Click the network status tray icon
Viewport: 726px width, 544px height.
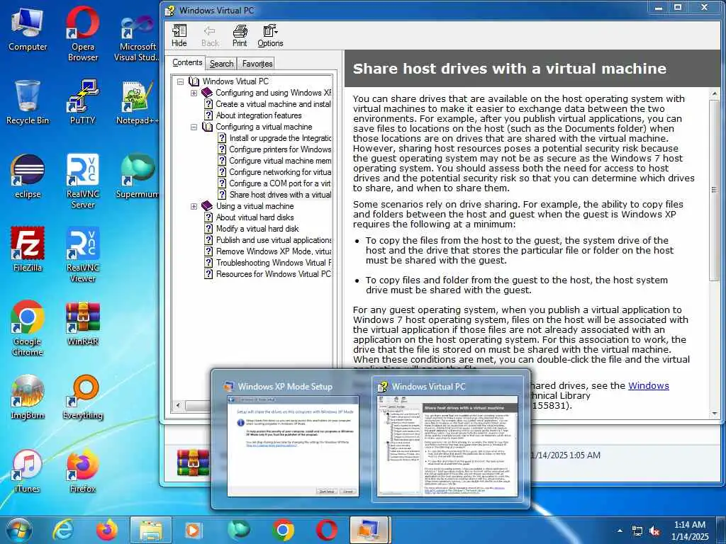[637, 531]
